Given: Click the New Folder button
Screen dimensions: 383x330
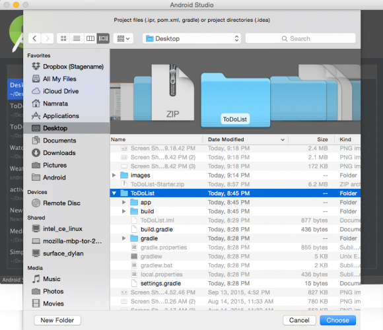Looking at the screenshot, I should [x=57, y=320].
